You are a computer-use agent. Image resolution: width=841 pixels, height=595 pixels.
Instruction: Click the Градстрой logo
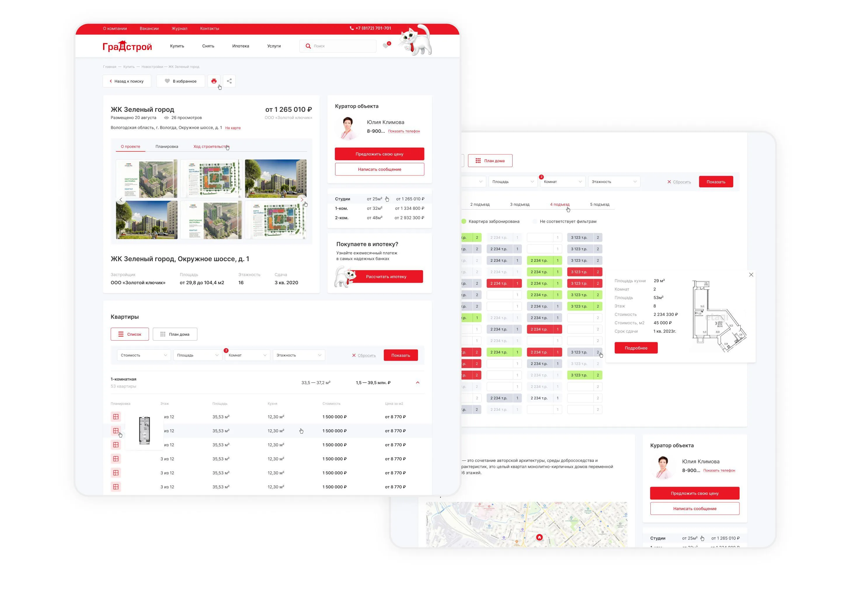point(127,46)
